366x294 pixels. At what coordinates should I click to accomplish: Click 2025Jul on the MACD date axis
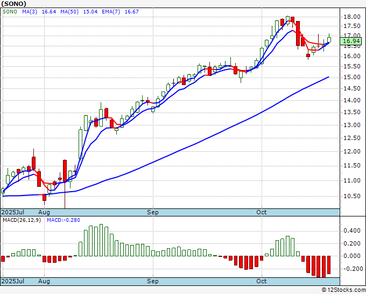(12, 281)
